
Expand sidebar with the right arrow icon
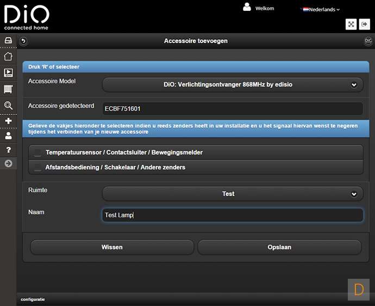[x=8, y=164]
